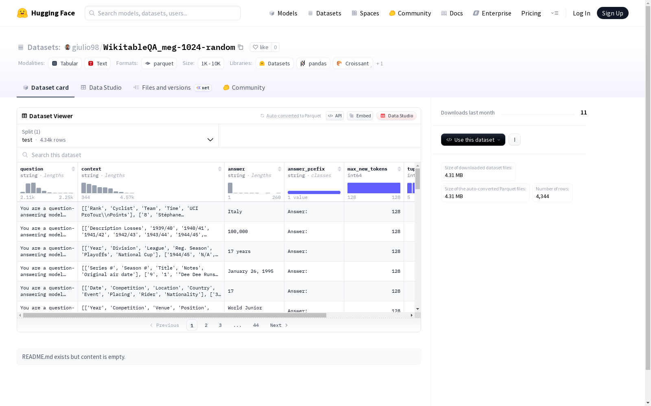Open the Dataset card tab
This screenshot has height=406, width=651.
click(x=46, y=88)
